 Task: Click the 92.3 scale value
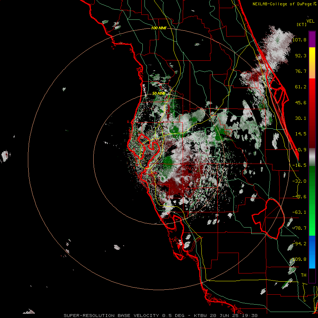pyautogui.click(x=301, y=55)
